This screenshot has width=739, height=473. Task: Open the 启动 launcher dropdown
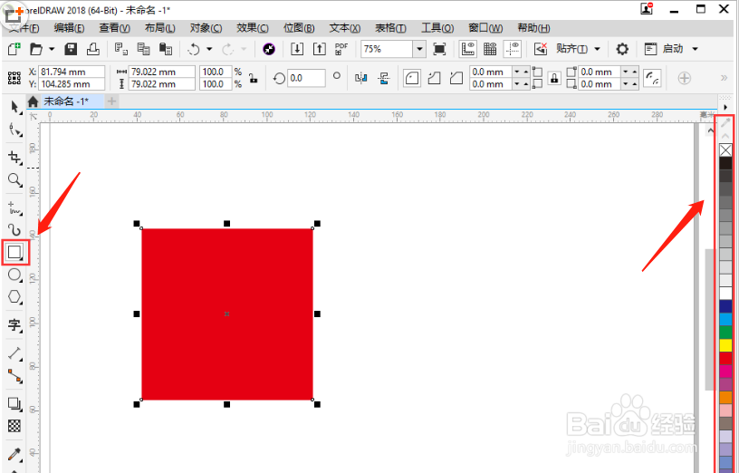pyautogui.click(x=695, y=49)
